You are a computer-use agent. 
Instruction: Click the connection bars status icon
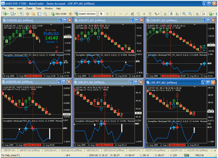point(187,155)
